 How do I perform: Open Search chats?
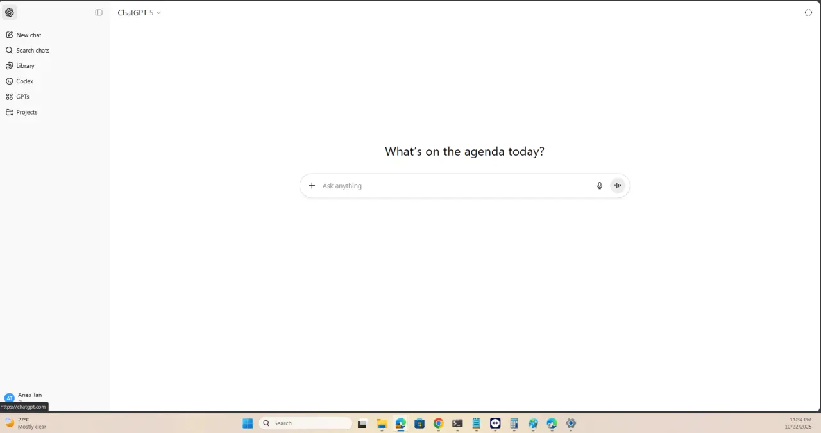click(x=33, y=51)
